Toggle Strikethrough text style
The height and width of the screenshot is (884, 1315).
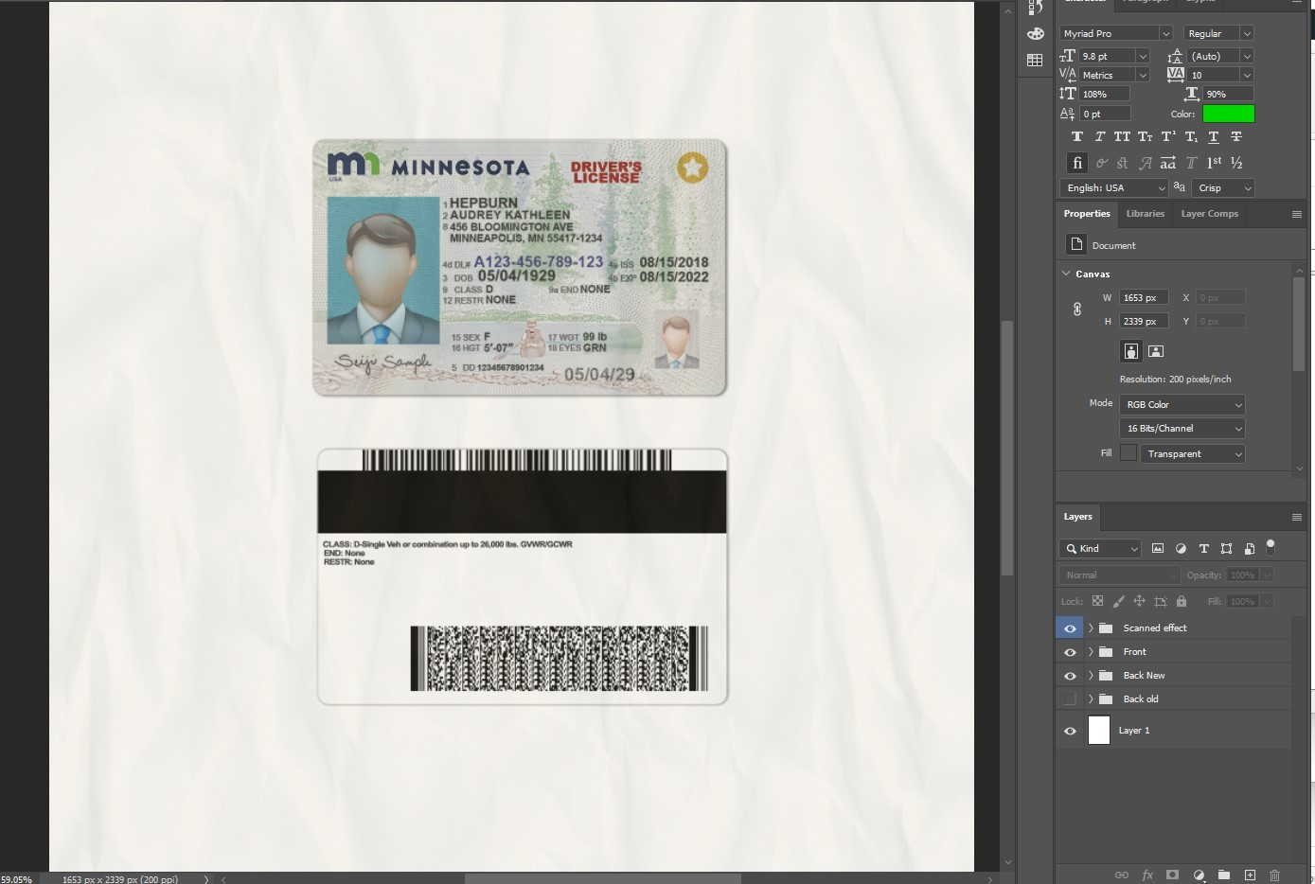(1236, 136)
